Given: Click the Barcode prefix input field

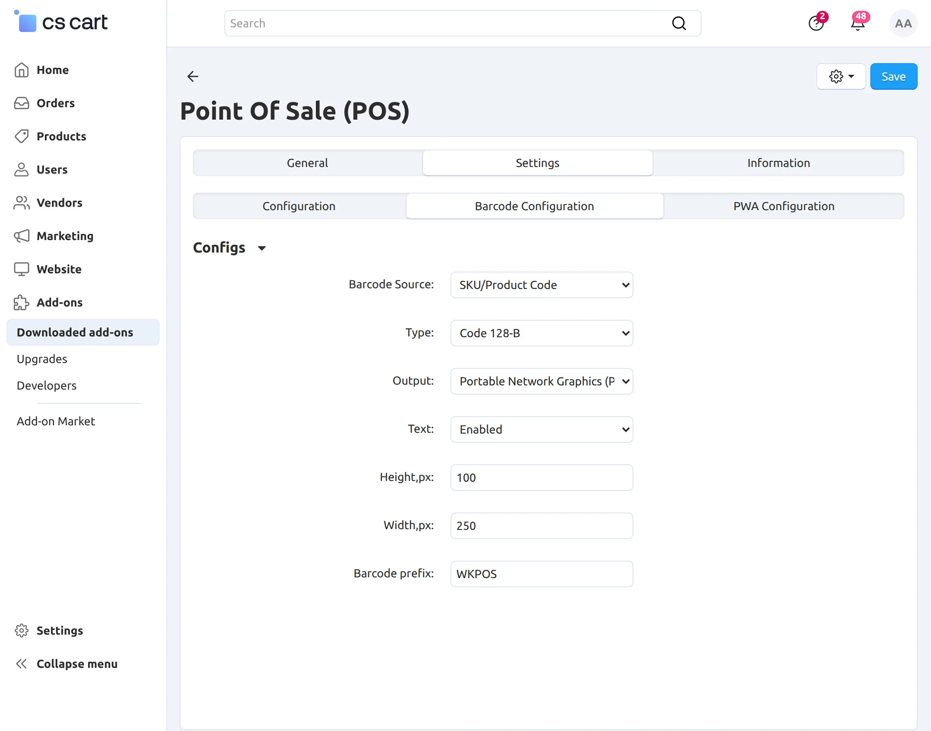Looking at the screenshot, I should tap(541, 574).
